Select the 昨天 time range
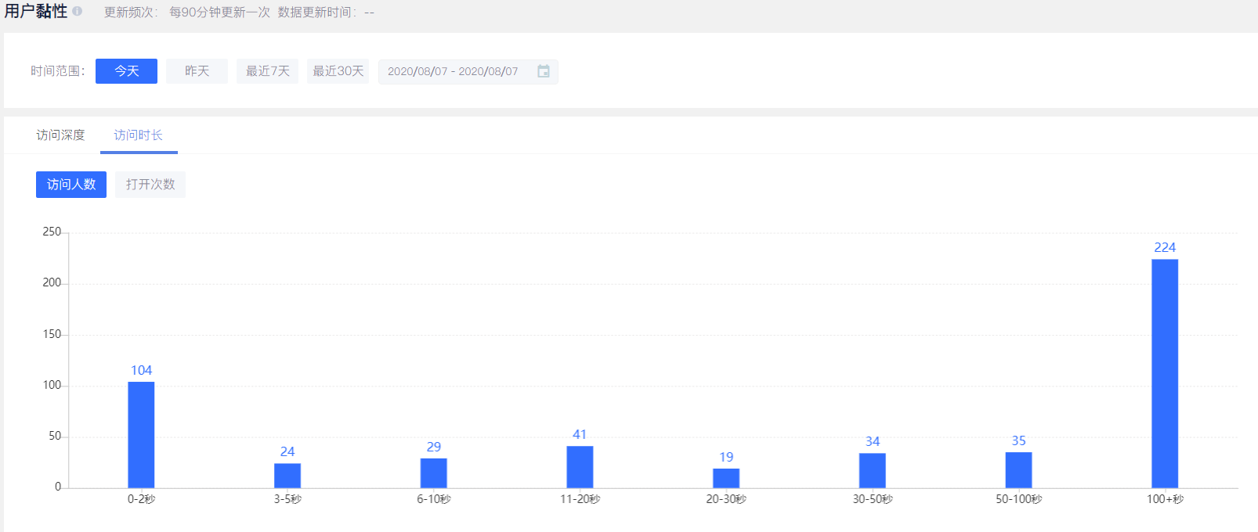This screenshot has height=532, width=1258. tap(197, 71)
